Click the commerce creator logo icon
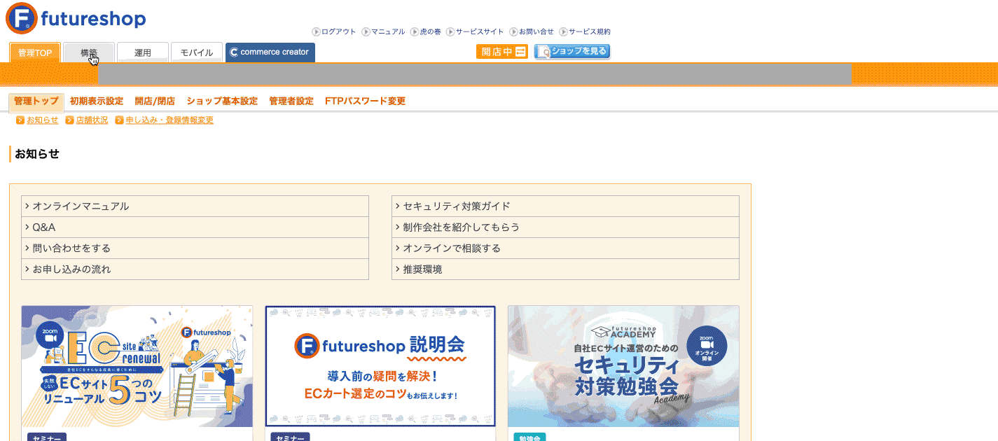 coord(234,52)
